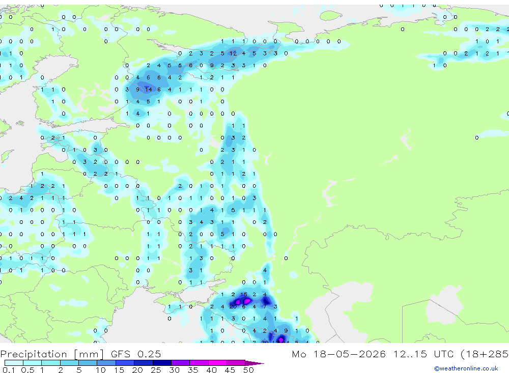
Task: Select the 5–10 mm legend color box
Action: [x=88, y=363]
